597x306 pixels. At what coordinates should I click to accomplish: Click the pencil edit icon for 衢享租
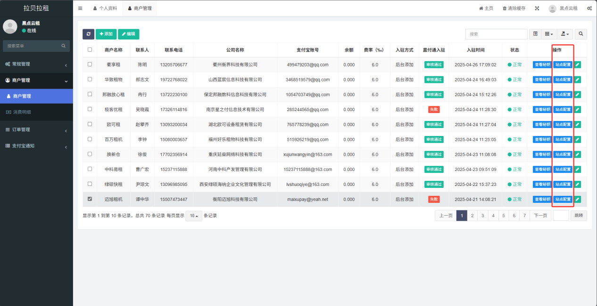(x=578, y=65)
